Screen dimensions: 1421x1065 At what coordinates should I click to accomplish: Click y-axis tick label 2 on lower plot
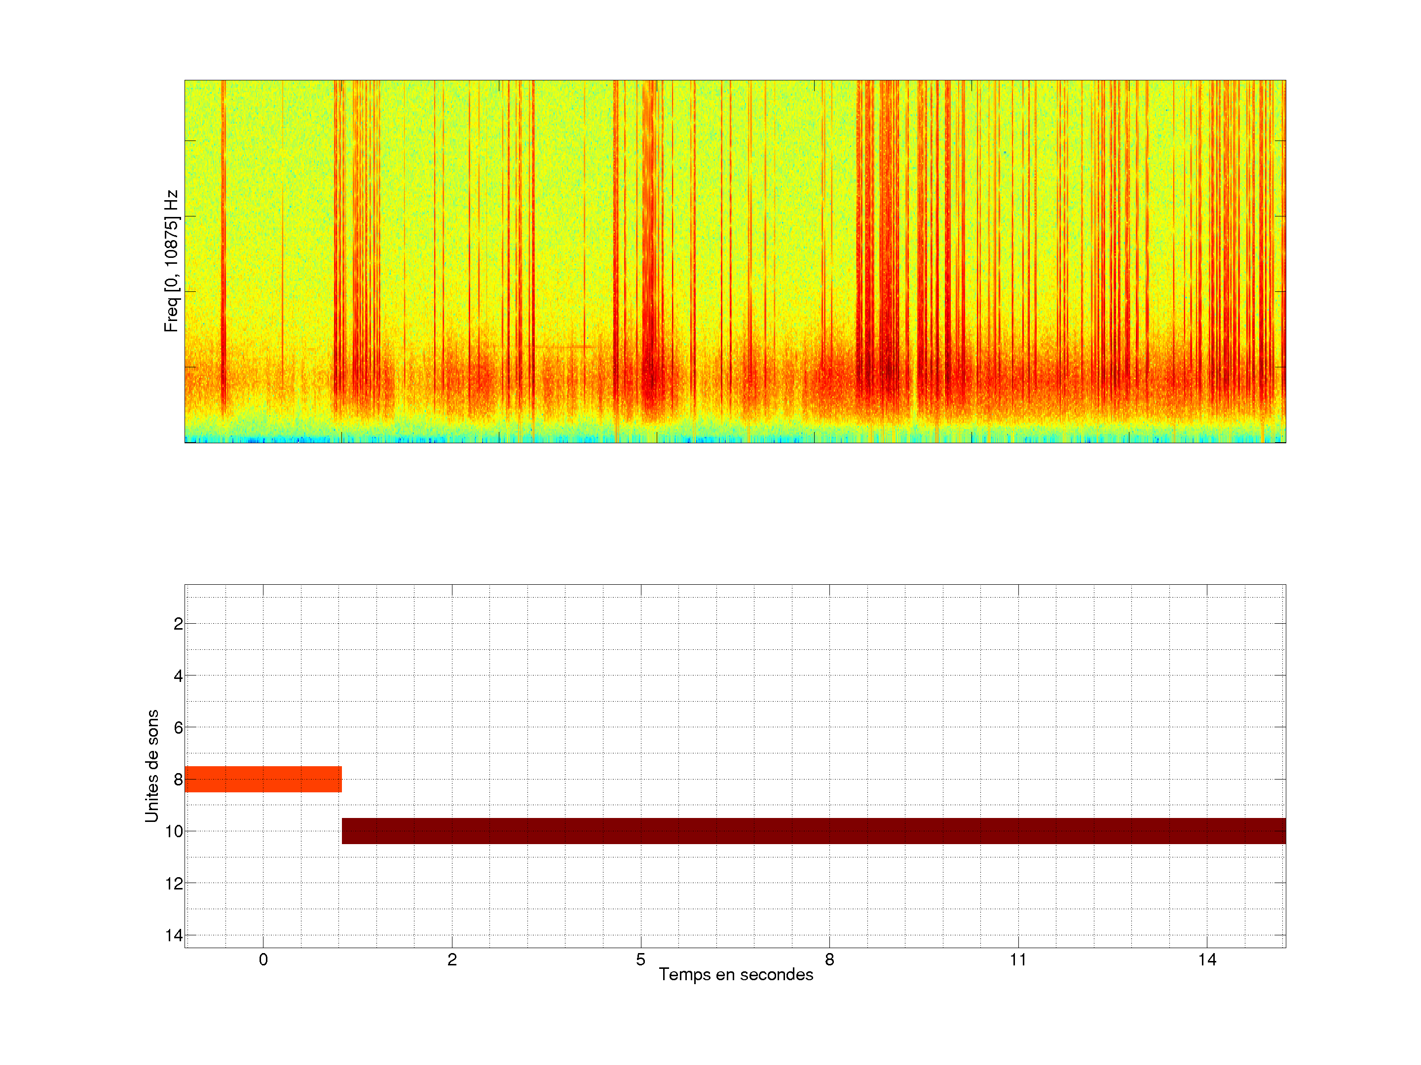pyautogui.click(x=178, y=624)
